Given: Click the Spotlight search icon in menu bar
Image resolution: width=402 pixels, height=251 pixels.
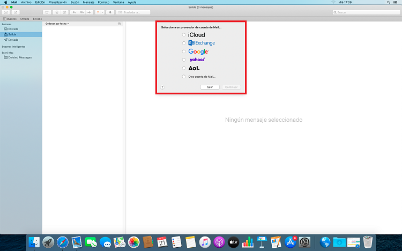Looking at the screenshot, I should tap(389, 2).
